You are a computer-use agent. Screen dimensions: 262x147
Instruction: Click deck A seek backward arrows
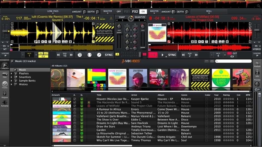pyautogui.click(x=58, y=55)
